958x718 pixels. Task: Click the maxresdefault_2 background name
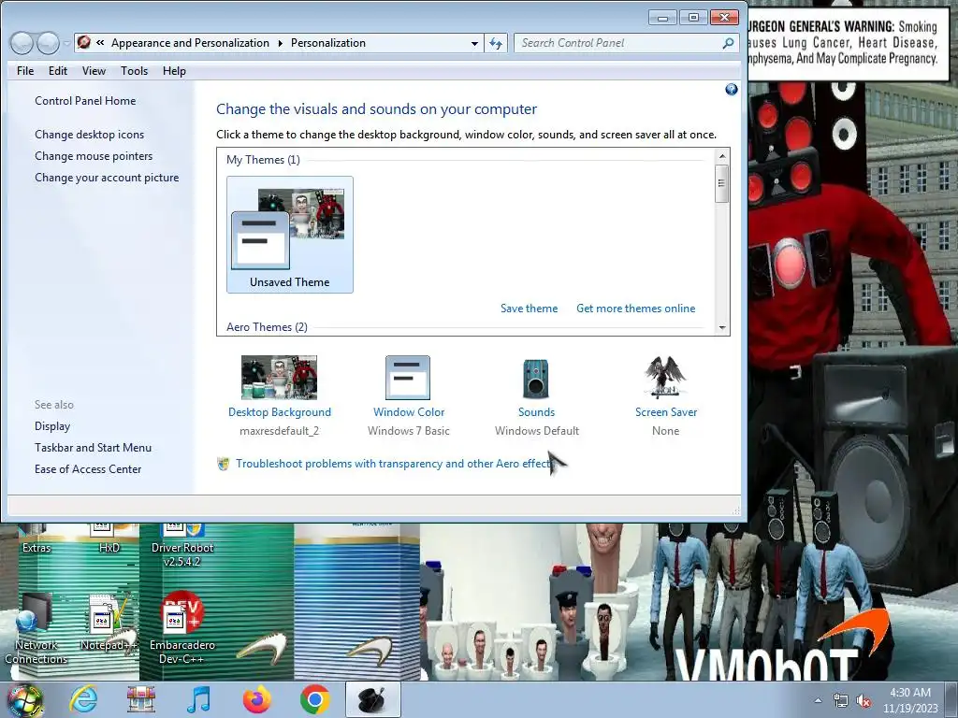(x=279, y=430)
